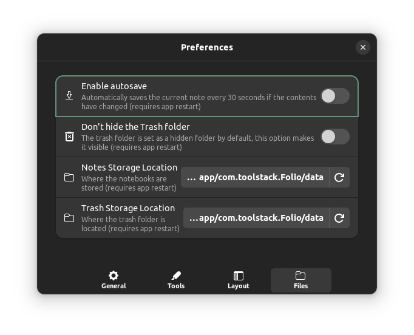Click the Trash Storage Location label

click(x=128, y=208)
